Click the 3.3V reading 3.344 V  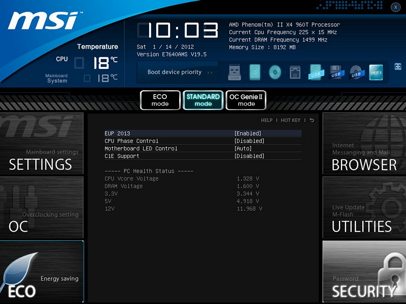pyautogui.click(x=248, y=194)
